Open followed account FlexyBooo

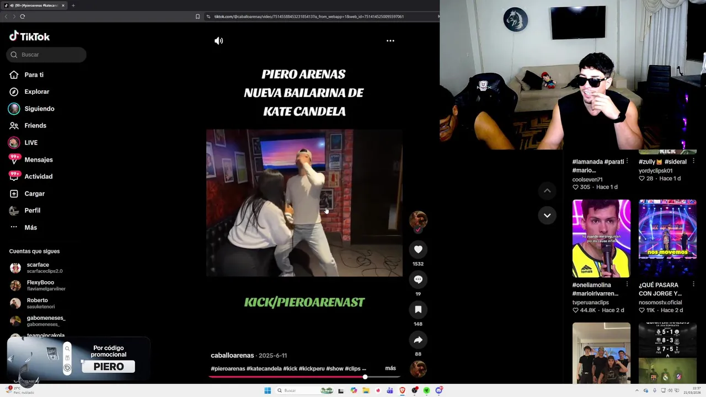coord(38,286)
